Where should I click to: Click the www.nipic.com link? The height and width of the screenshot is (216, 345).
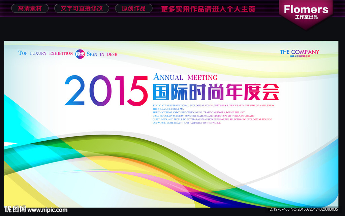point(47,210)
